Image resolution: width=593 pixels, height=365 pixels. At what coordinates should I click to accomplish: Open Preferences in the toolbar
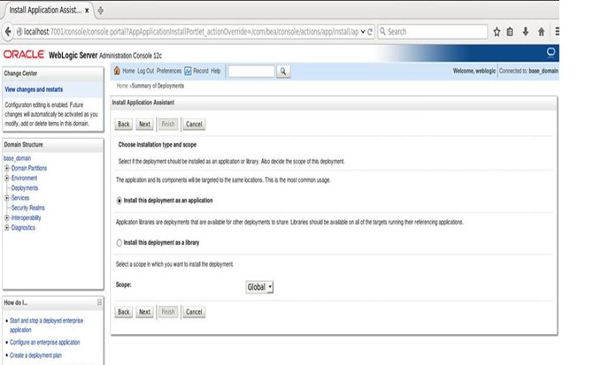tap(169, 71)
